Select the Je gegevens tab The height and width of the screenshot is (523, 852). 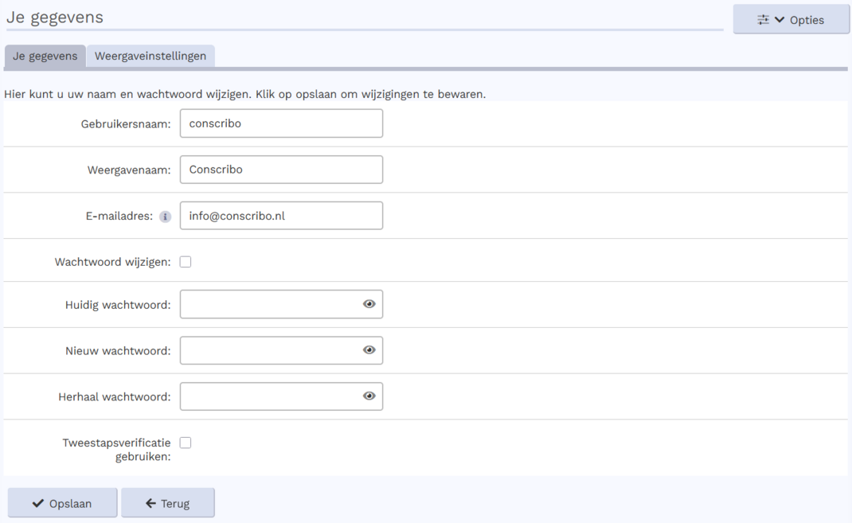pyautogui.click(x=45, y=56)
